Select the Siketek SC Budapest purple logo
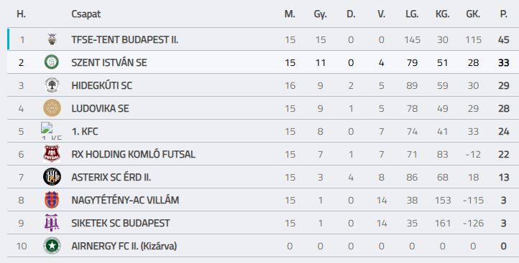 [52, 223]
